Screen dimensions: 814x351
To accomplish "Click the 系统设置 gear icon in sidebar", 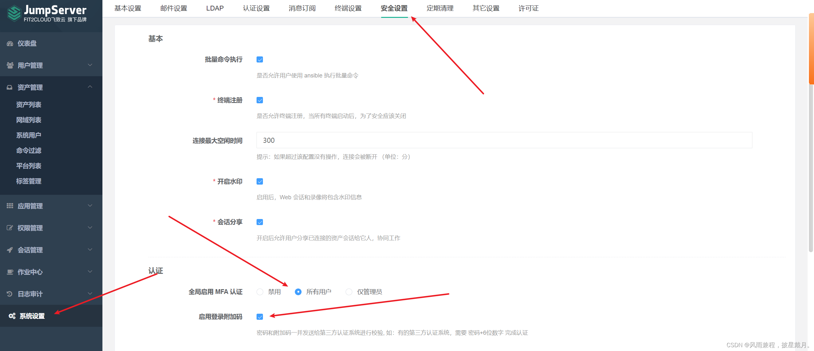I will point(12,316).
